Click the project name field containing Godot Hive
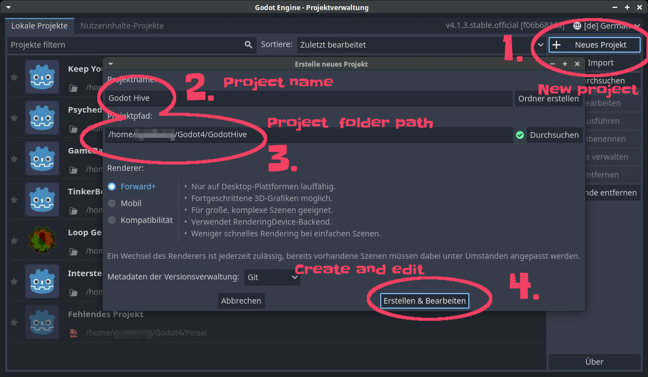 (x=308, y=98)
